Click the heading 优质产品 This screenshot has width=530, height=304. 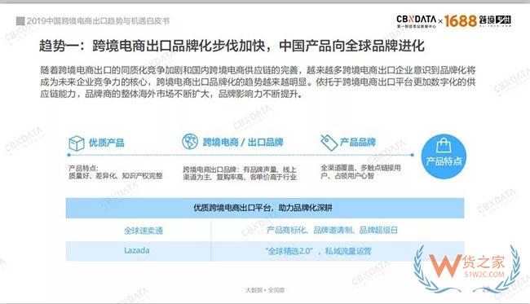pos(107,143)
